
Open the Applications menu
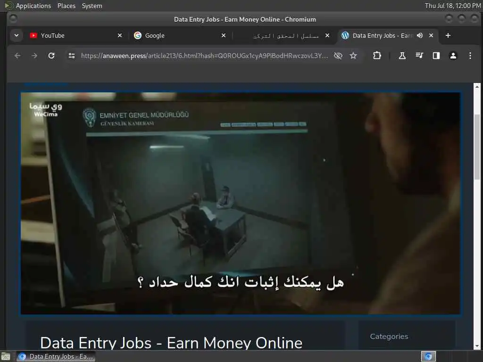point(33,6)
